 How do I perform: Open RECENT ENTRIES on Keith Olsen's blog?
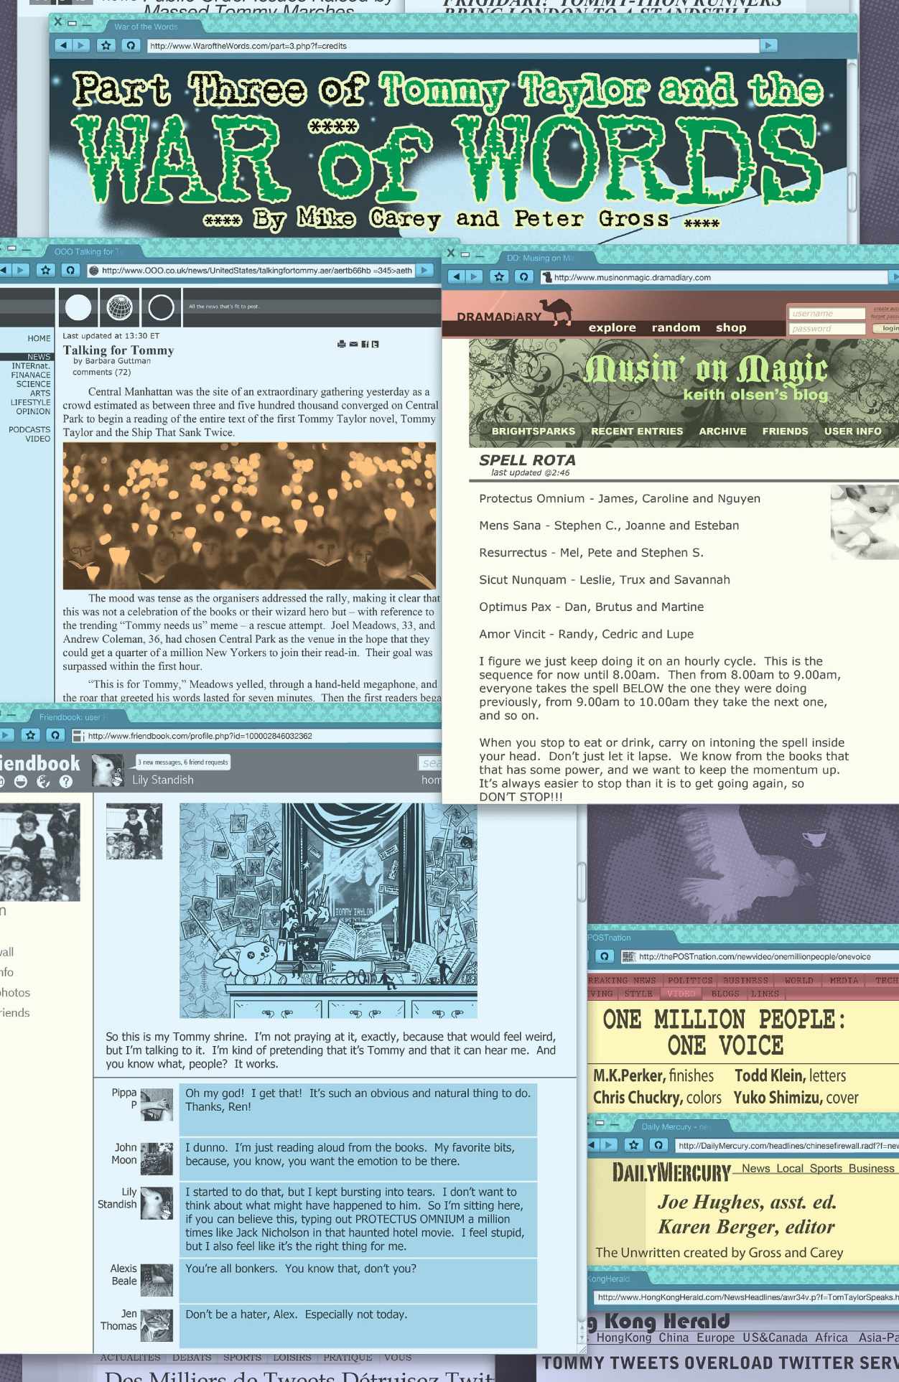tap(637, 431)
